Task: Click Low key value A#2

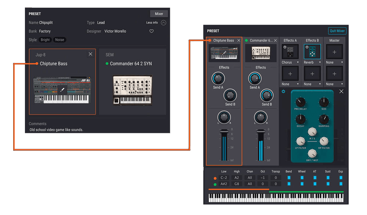Action: coord(224,184)
